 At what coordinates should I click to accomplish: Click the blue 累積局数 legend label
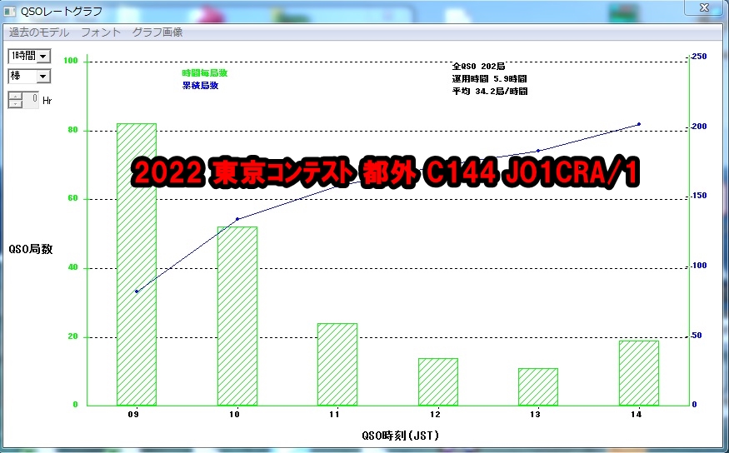[200, 86]
